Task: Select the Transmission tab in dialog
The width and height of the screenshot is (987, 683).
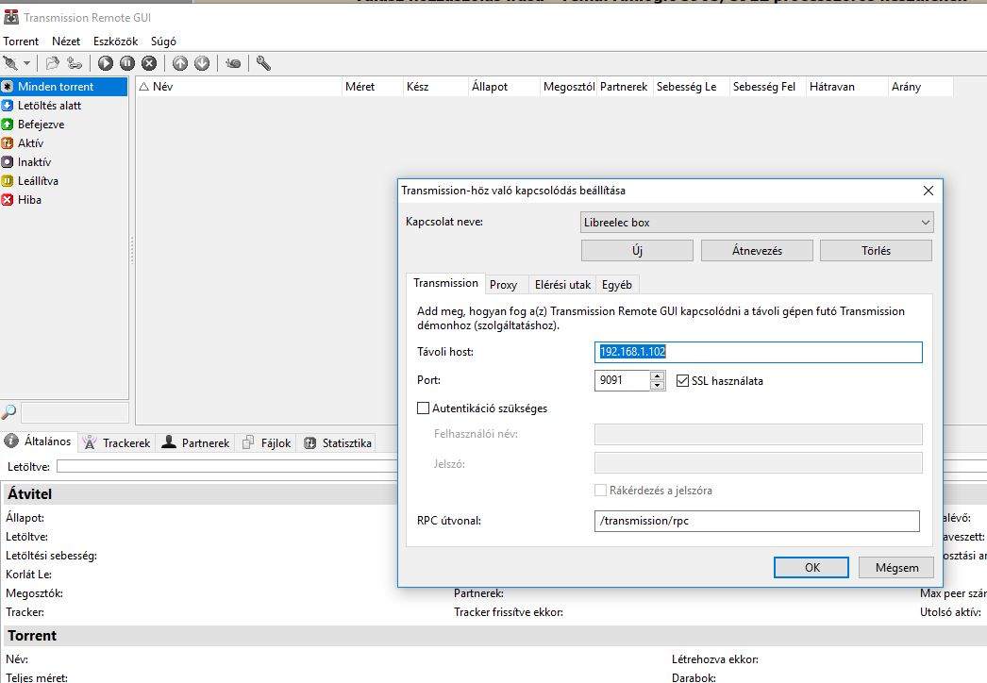Action: [445, 283]
